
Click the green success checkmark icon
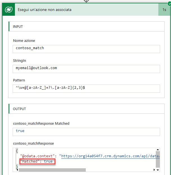[x=169, y=4]
